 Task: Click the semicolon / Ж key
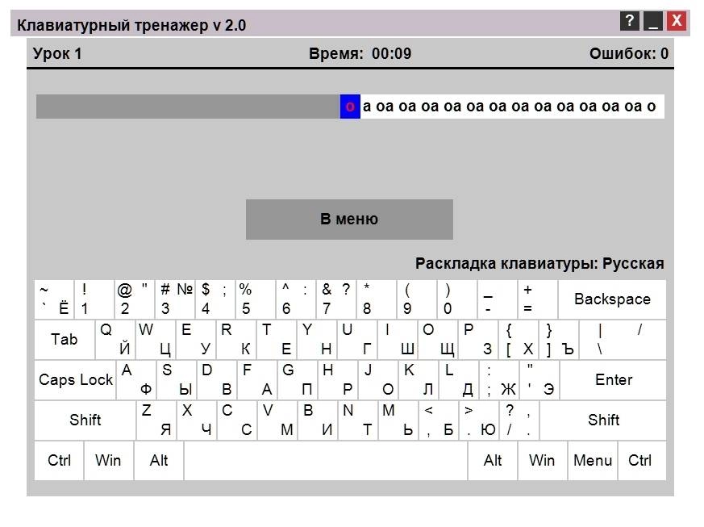(499, 380)
